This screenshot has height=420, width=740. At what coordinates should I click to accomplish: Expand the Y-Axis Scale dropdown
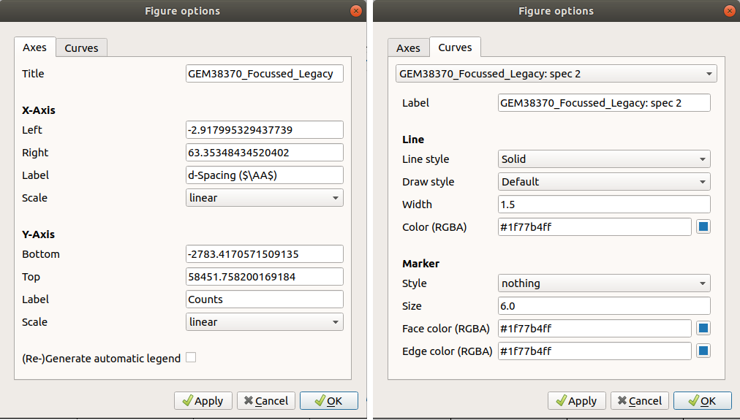click(x=265, y=322)
